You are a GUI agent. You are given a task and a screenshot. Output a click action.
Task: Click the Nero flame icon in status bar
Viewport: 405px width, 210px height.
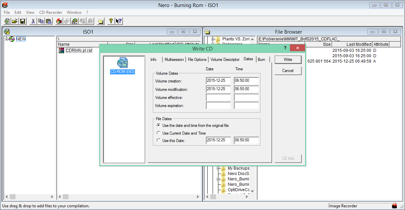[x=394, y=206]
